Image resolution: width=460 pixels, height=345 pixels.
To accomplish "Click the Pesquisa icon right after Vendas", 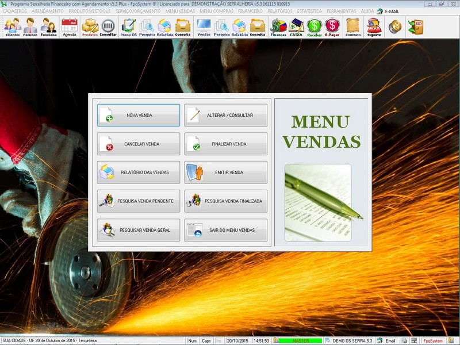I will click(x=222, y=27).
